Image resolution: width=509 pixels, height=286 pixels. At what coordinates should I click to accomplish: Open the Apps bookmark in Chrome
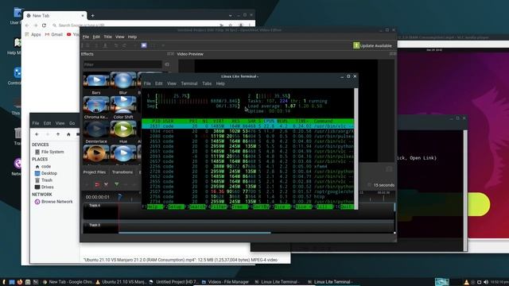click(33, 34)
